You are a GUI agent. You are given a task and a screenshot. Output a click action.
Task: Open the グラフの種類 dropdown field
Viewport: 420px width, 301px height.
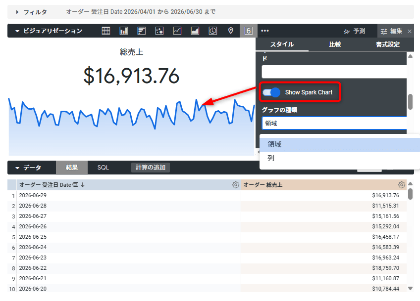[x=334, y=123]
